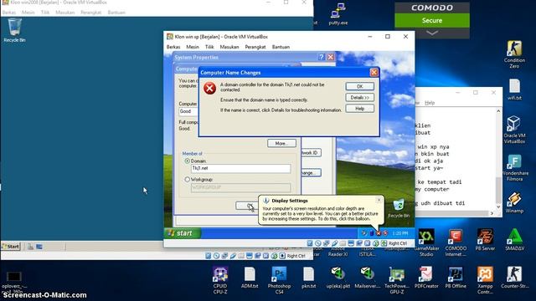536x301 pixels.
Task: Open Mesin menu in Klon win xp window
Action: point(193,47)
